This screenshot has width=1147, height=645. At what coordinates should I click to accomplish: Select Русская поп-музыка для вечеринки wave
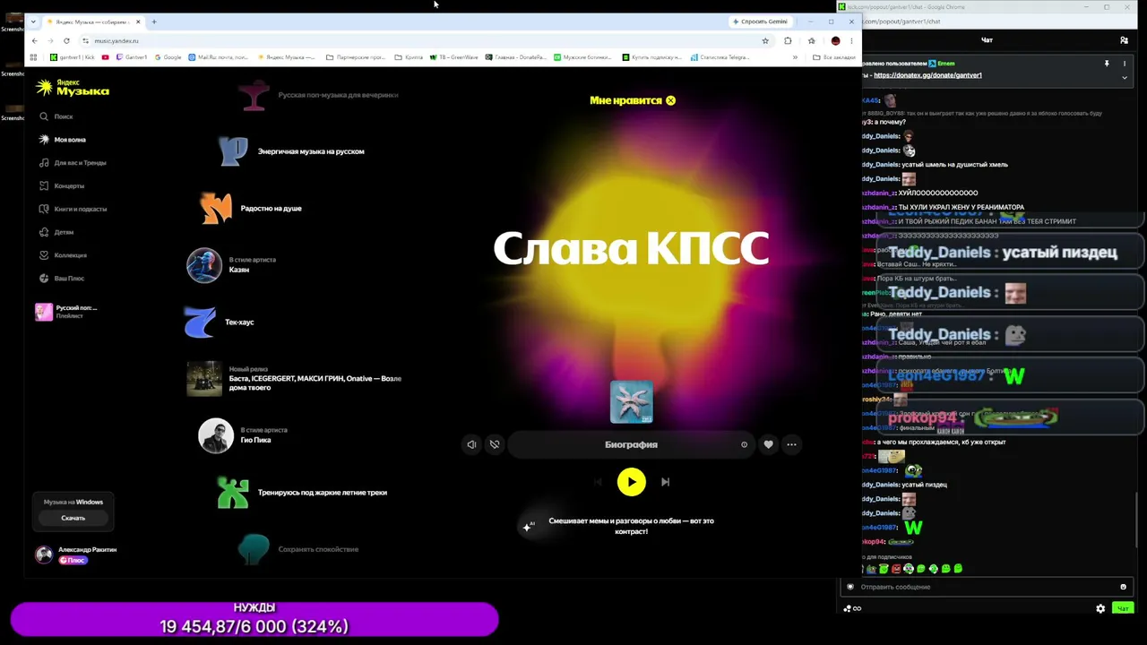click(320, 95)
